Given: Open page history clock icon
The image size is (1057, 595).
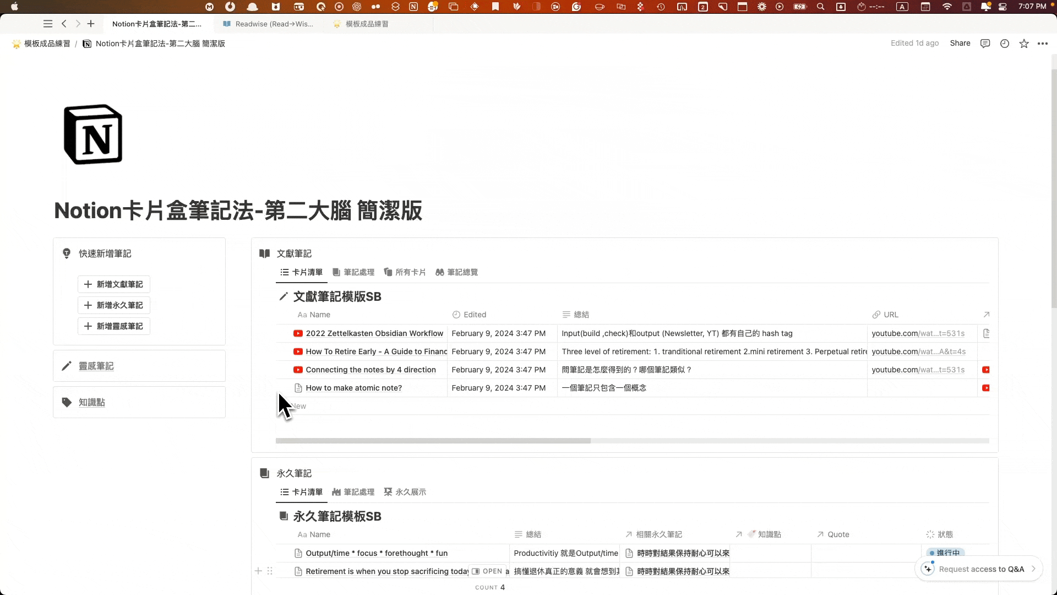Looking at the screenshot, I should 1004,44.
